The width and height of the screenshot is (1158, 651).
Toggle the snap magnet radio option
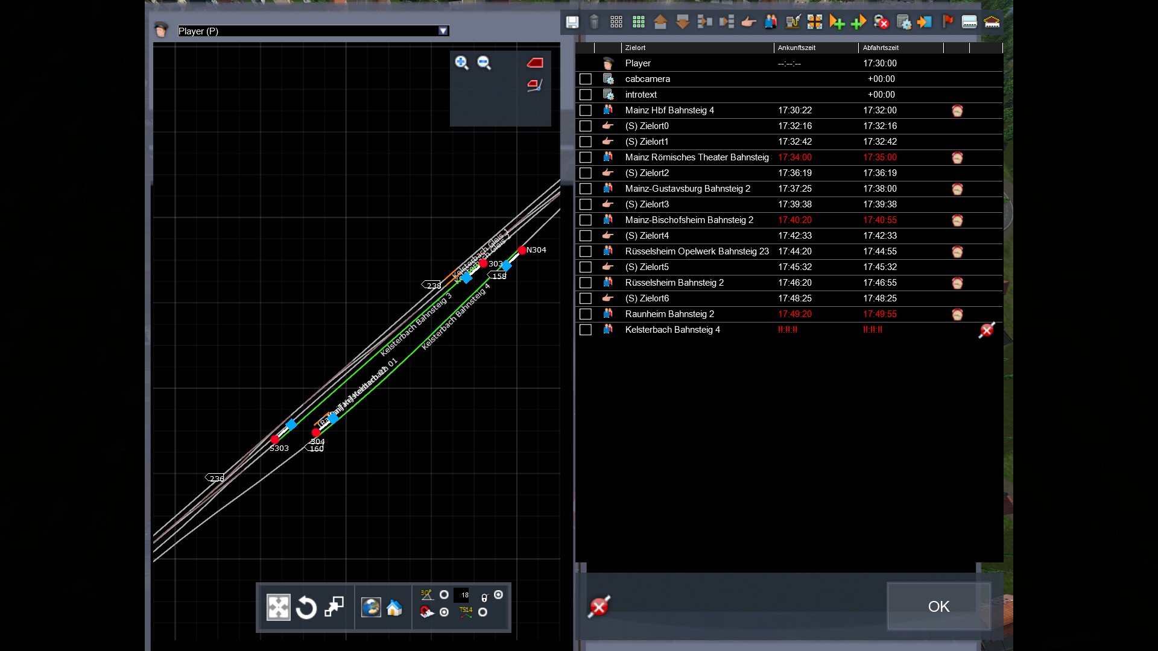tap(445, 612)
